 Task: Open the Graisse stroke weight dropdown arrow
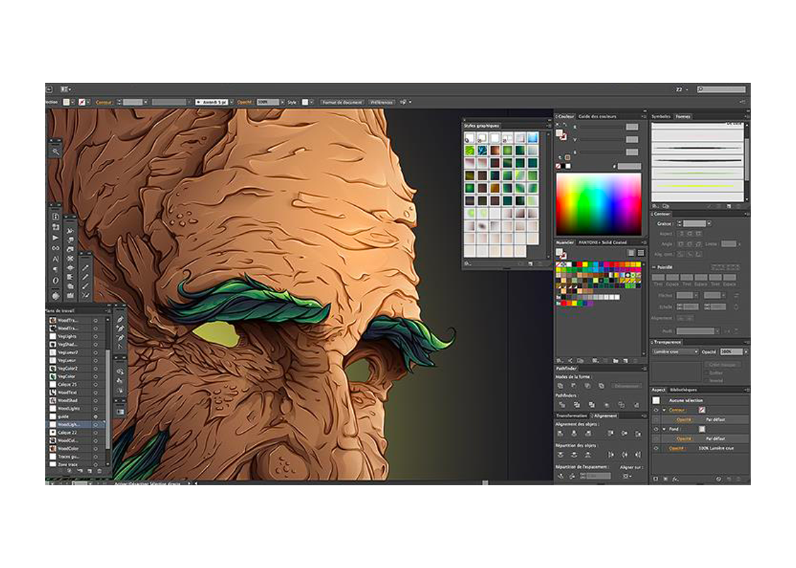tap(709, 224)
